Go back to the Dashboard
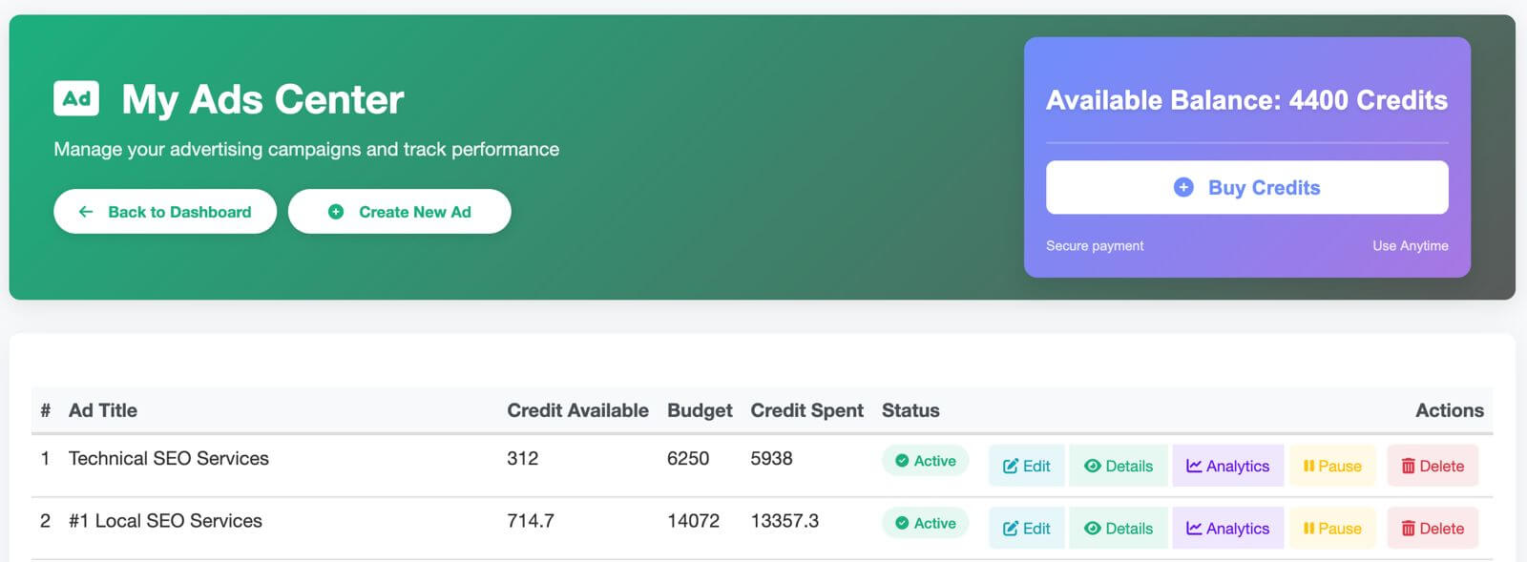 click(x=165, y=212)
